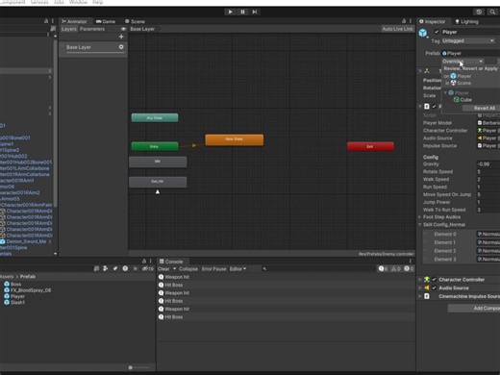
Task: Click the Character Controller component icon
Action: pyautogui.click(x=427, y=280)
